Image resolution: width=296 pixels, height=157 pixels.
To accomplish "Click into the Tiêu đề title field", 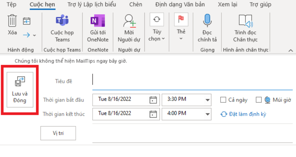I will [192, 81].
